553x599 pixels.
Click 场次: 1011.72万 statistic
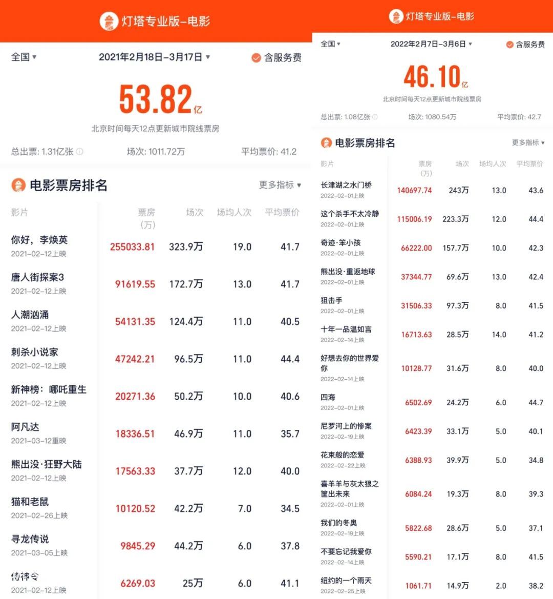coord(156,152)
